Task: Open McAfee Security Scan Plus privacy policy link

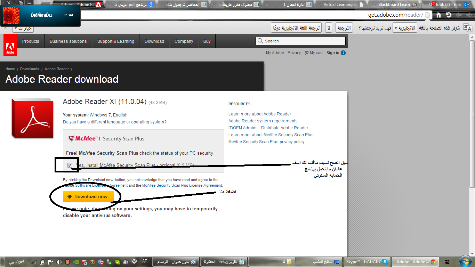Action: 266,142
